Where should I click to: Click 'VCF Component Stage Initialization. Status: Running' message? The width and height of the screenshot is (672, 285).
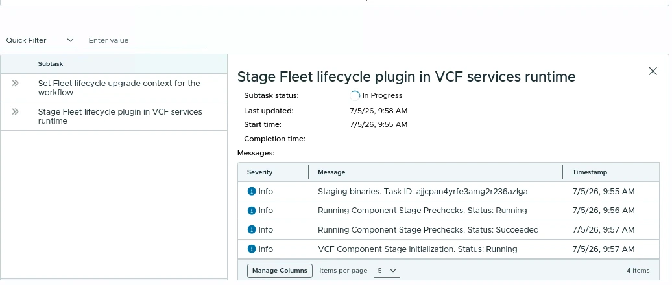pos(418,249)
